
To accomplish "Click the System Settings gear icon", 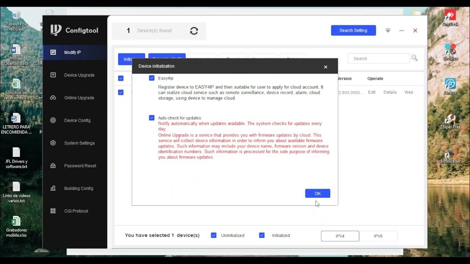I will tap(53, 143).
